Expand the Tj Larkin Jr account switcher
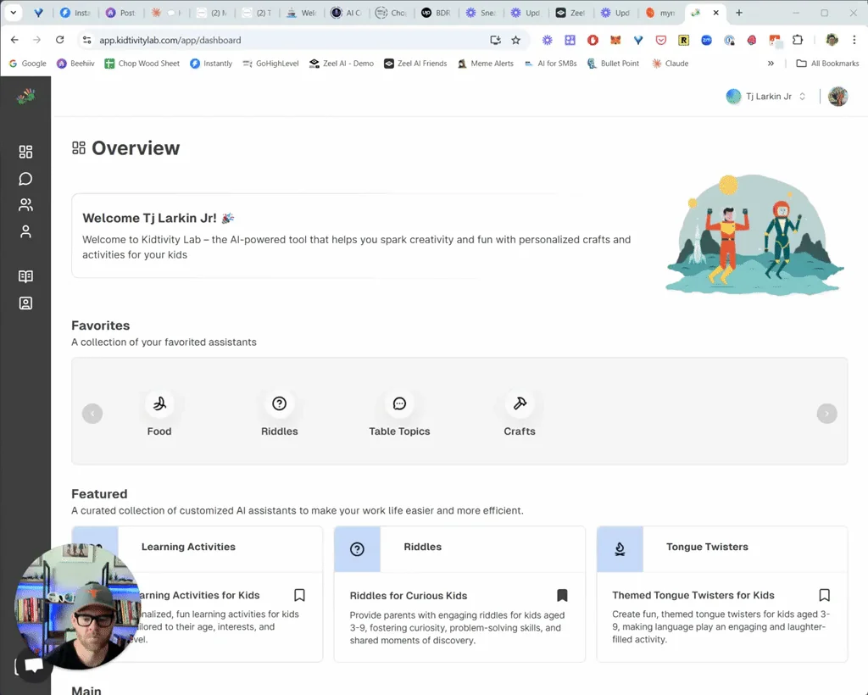Viewport: 868px width, 695px height. [x=766, y=97]
